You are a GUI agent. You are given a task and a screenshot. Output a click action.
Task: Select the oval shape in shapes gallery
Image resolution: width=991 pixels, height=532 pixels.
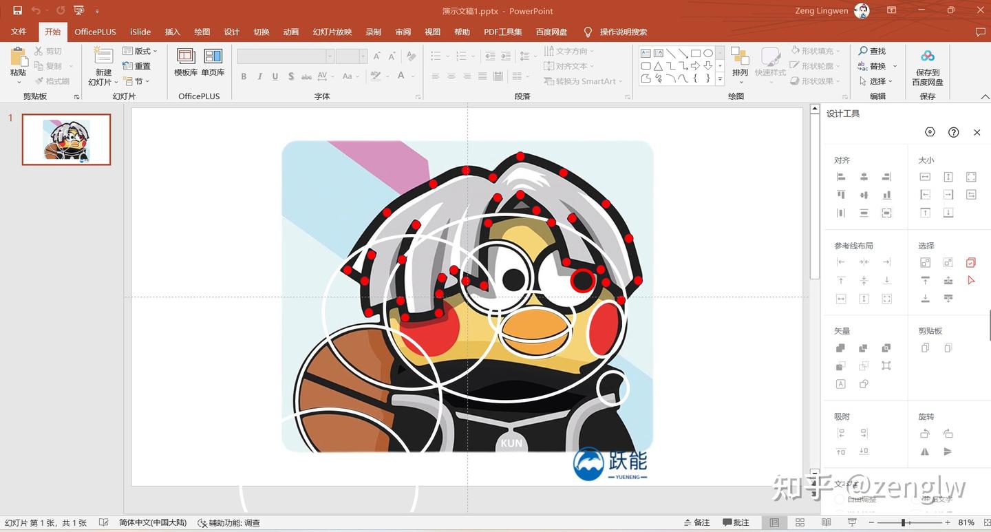(x=707, y=53)
